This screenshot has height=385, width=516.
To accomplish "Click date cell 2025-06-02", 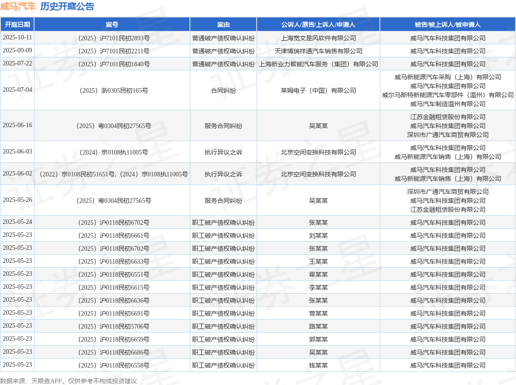I will pos(17,174).
